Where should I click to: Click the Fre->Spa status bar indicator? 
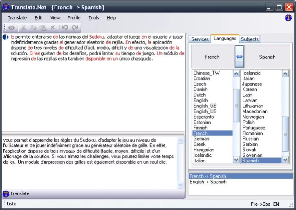tap(261, 204)
